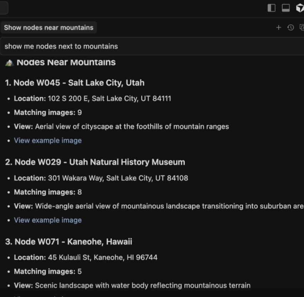Click the 'Matching images: 9' bullet
The width and height of the screenshot is (304, 297).
click(x=47, y=112)
